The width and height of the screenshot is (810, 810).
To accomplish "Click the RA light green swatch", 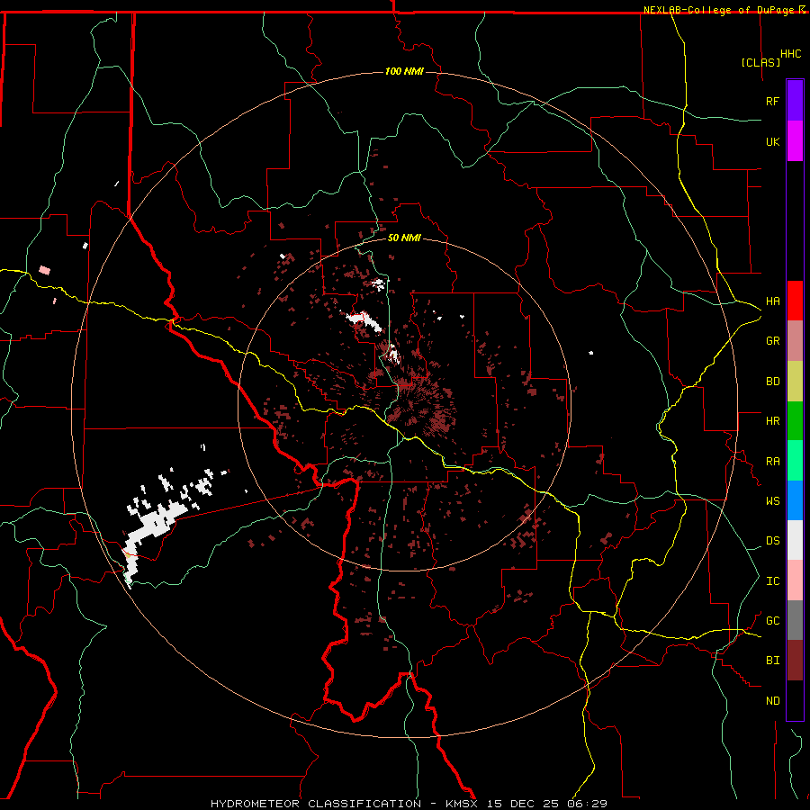I will (795, 461).
